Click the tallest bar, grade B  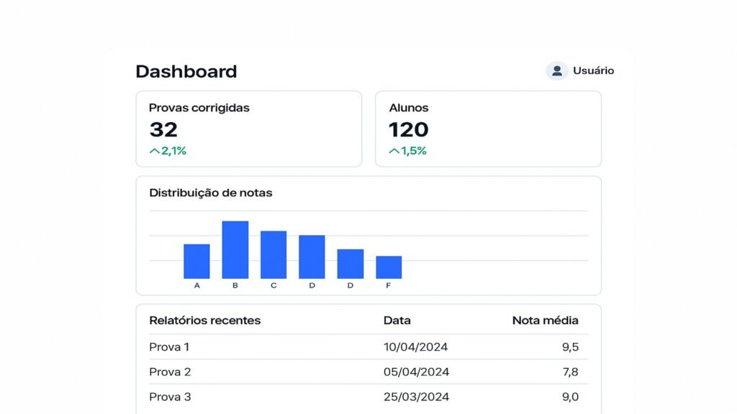coord(235,249)
